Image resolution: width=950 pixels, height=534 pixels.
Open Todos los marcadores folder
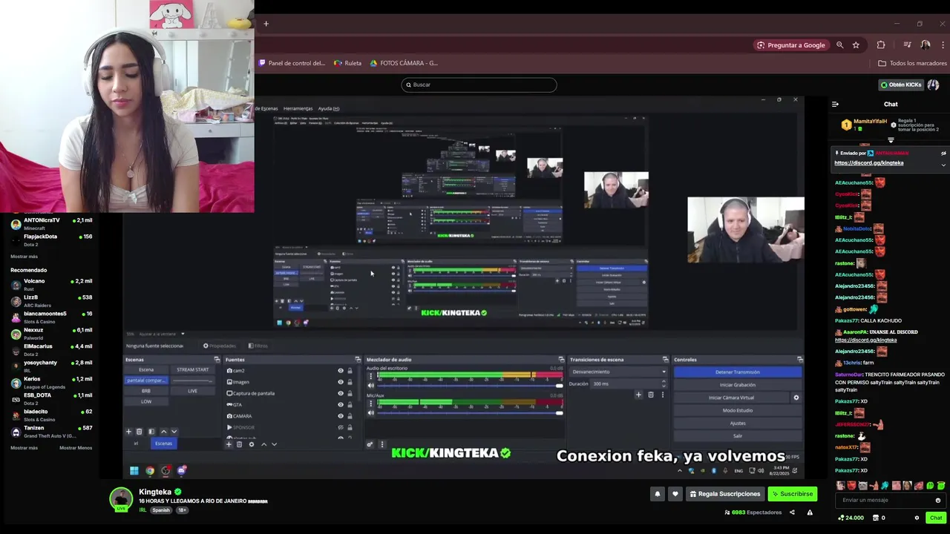912,63
